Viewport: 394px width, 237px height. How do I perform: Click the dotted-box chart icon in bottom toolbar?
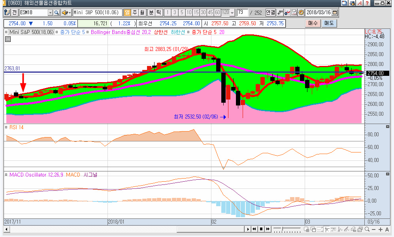320,229
